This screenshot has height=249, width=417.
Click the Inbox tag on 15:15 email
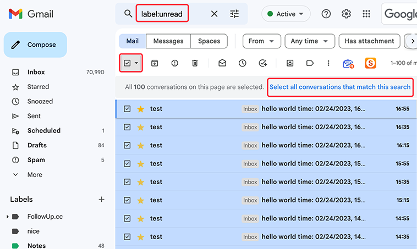[250, 201]
